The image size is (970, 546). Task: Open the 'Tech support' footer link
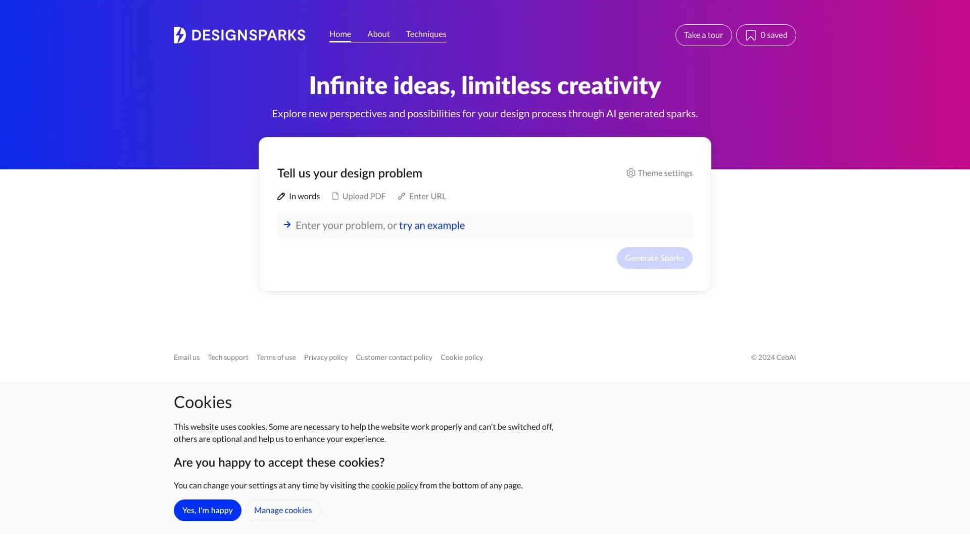[x=228, y=357]
